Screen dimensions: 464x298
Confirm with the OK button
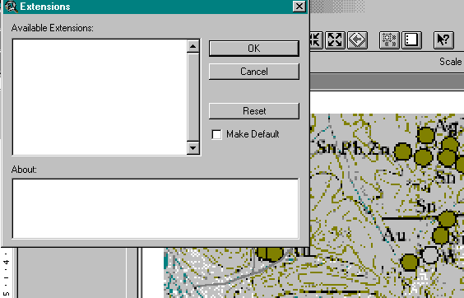coord(254,49)
